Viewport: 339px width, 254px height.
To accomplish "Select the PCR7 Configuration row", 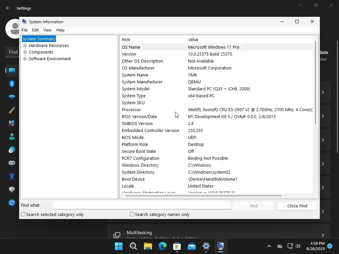I will click(x=217, y=158).
